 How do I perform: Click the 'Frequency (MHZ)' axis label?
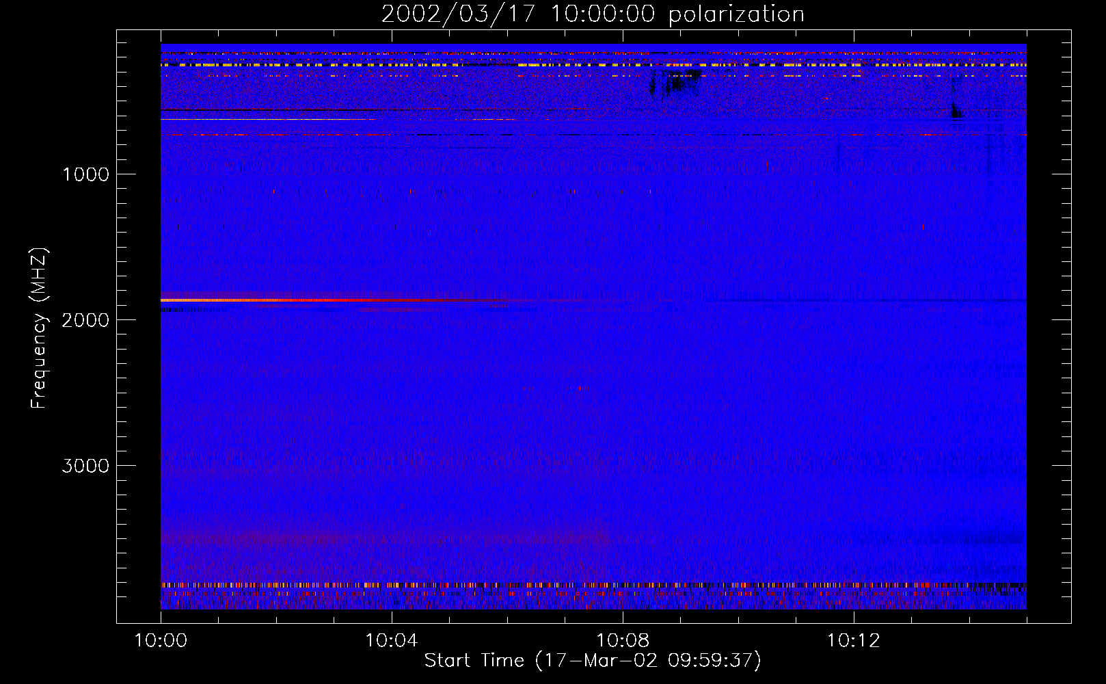point(39,328)
